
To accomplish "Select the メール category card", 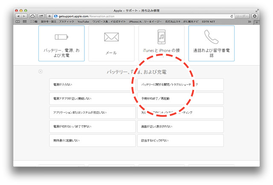I will tap(111, 43).
